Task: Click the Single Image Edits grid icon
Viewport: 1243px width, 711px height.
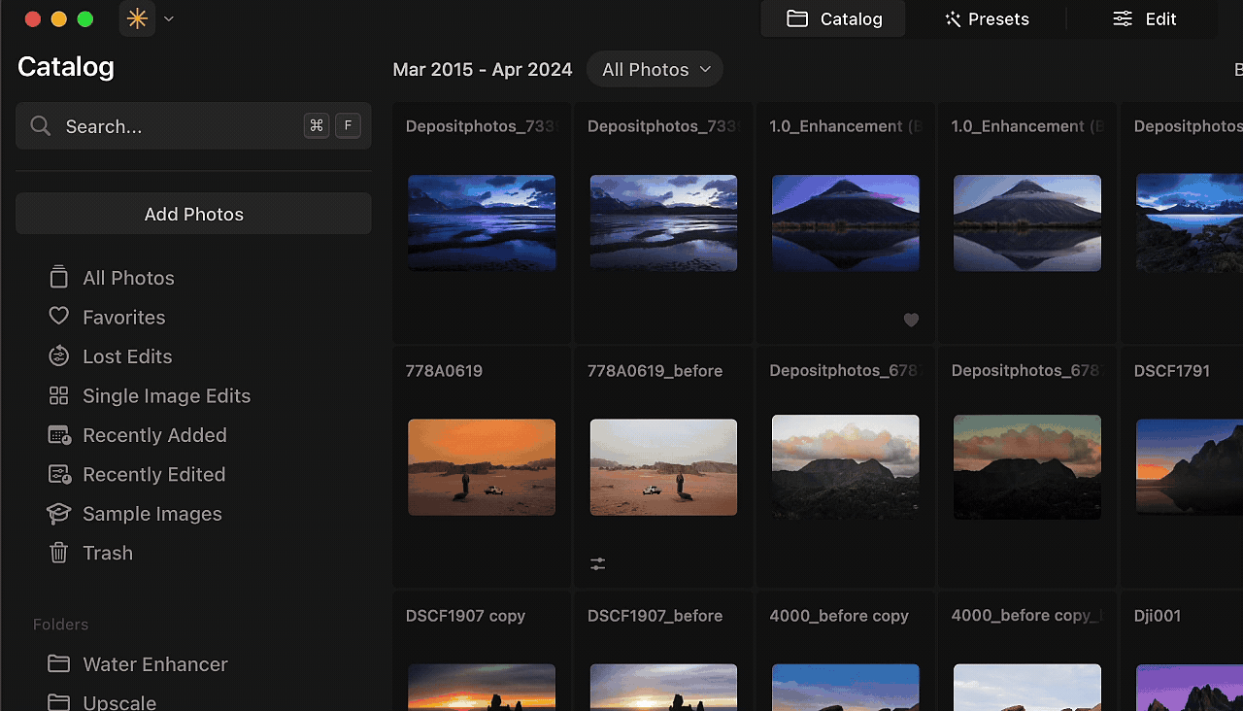Action: point(59,395)
